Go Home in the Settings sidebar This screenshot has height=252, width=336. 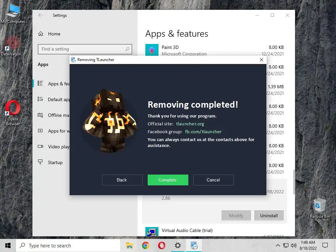coord(54,34)
